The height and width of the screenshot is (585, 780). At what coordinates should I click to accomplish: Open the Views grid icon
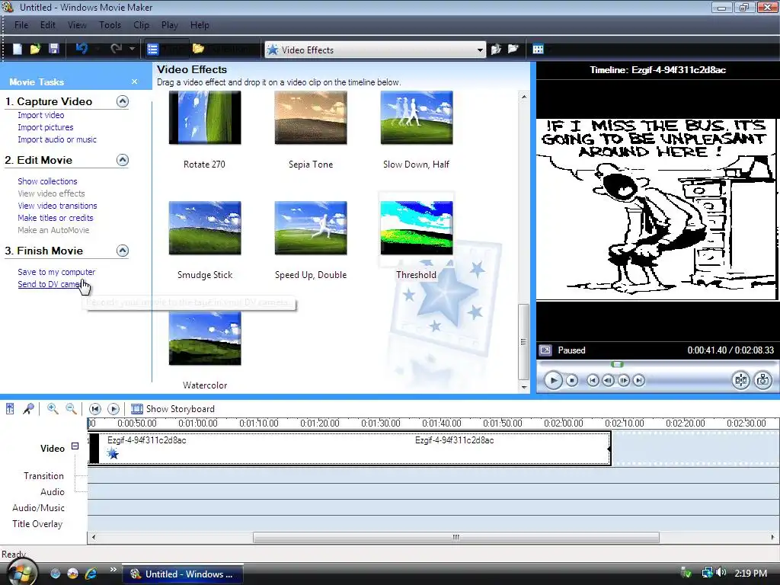[539, 49]
